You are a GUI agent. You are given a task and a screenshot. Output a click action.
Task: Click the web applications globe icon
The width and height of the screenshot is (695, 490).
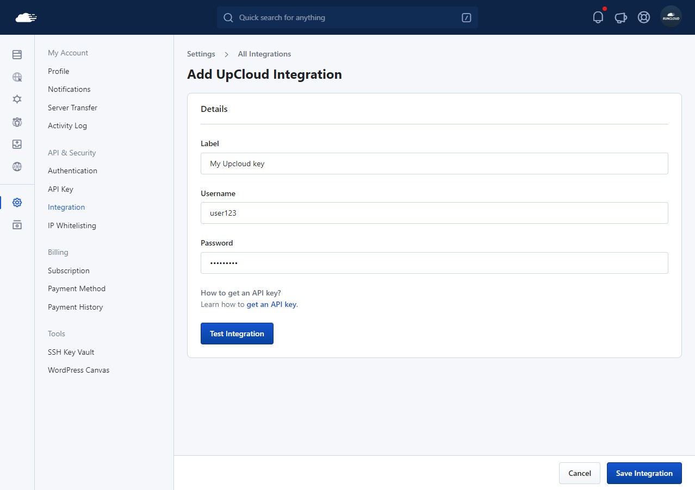click(x=17, y=77)
